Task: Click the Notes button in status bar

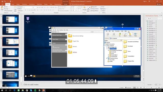Action: (x=122, y=88)
